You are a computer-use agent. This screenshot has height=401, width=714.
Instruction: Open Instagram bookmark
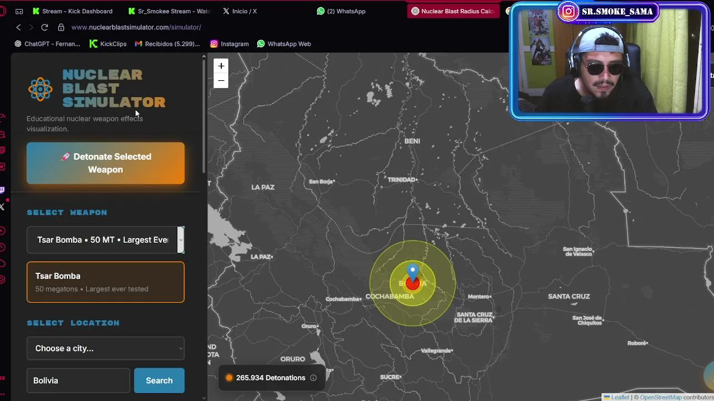[229, 43]
